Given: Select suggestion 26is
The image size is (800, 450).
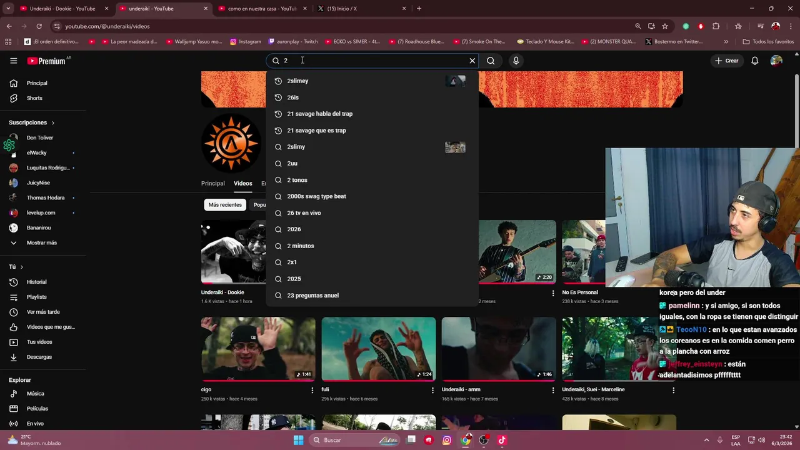Looking at the screenshot, I should [x=372, y=97].
